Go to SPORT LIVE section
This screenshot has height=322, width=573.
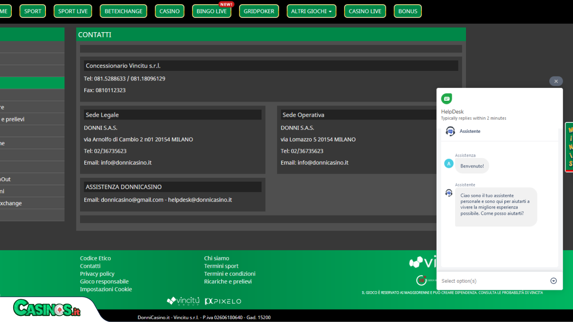tap(73, 11)
